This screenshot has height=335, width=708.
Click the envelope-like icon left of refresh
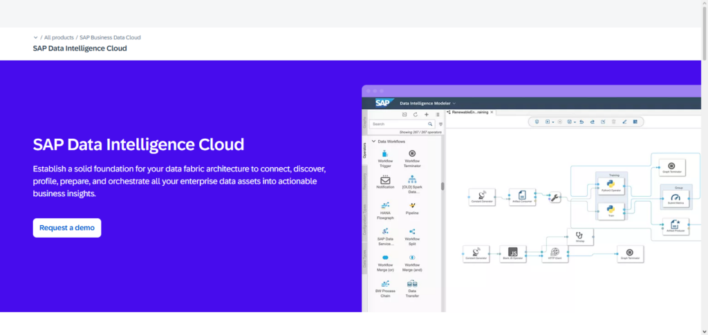[404, 115]
